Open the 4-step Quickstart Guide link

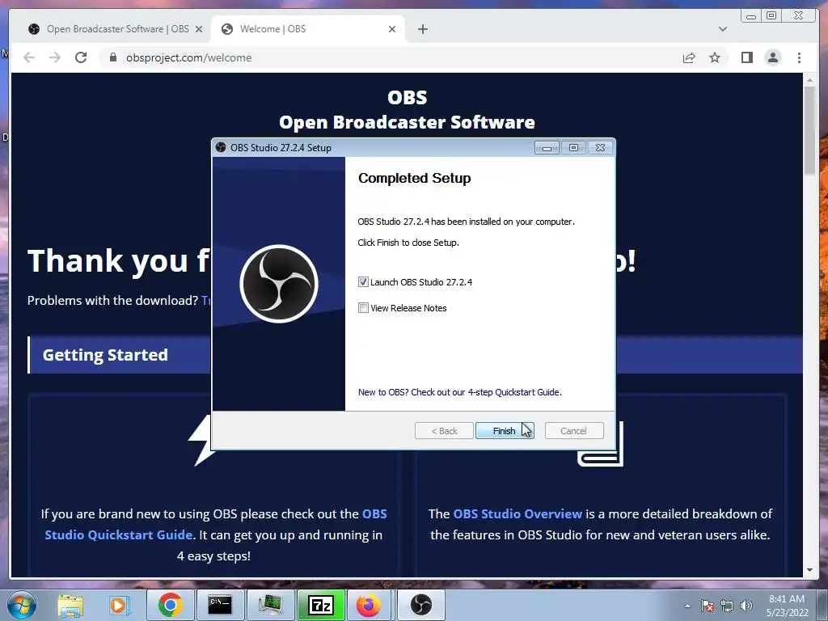coord(459,392)
